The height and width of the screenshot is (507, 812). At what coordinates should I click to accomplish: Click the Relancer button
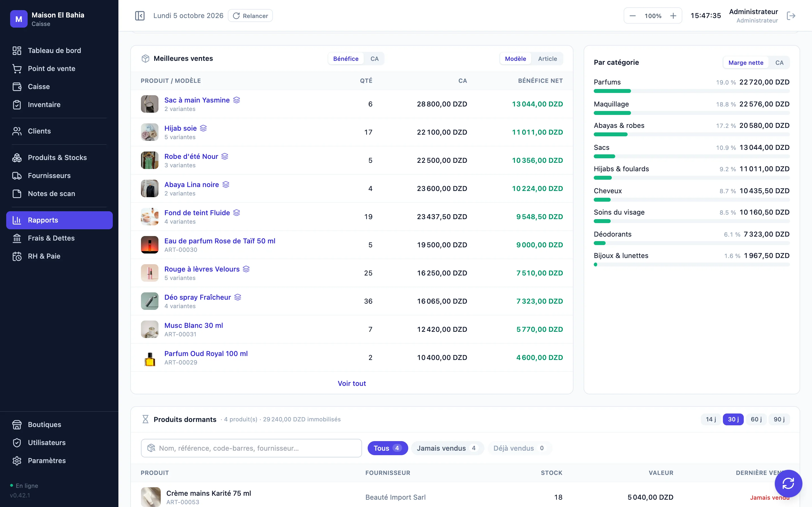click(x=250, y=16)
